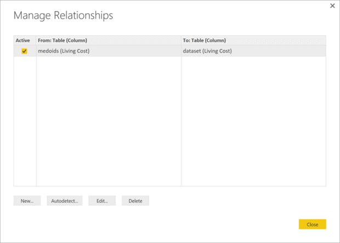Click the Manage Relationships title text
Image resolution: width=340 pixels, height=243 pixels.
pyautogui.click(x=63, y=15)
